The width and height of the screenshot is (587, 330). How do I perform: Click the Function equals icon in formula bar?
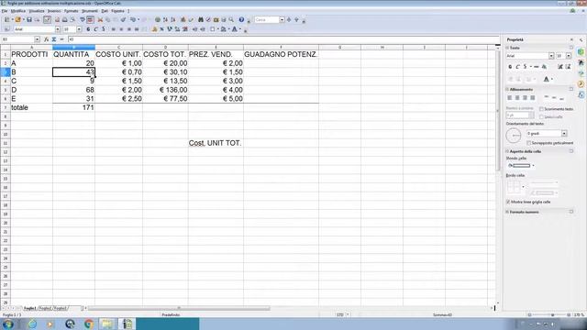(61, 39)
